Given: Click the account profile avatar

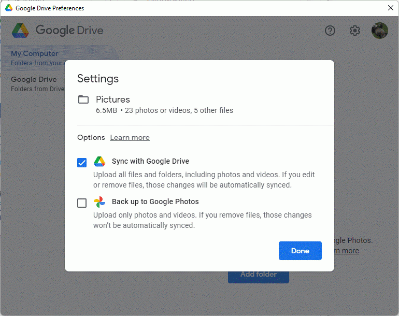Looking at the screenshot, I should click(x=380, y=31).
